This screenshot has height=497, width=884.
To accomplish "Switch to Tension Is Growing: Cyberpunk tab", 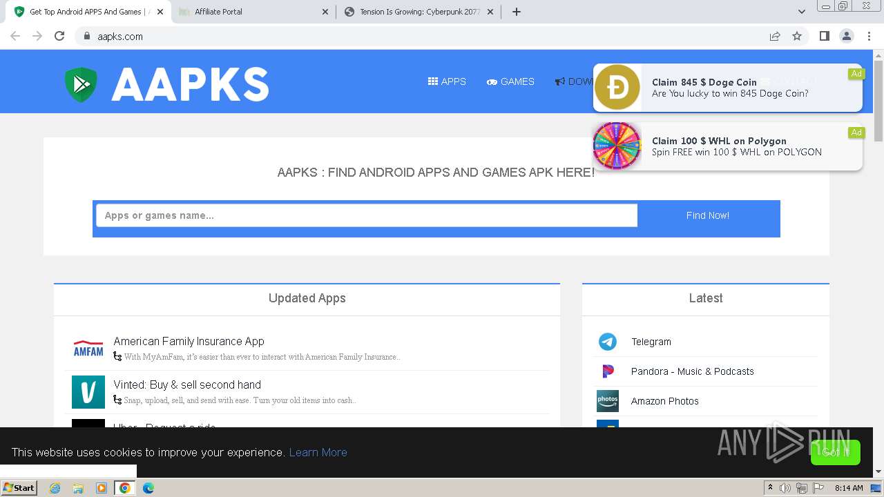I will point(419,12).
